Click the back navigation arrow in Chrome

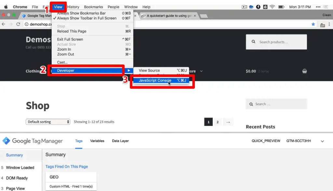3,24
